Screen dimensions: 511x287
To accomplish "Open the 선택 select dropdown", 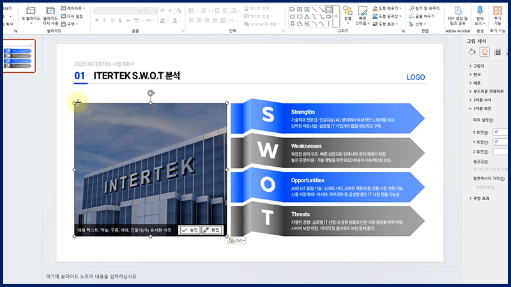I will (x=418, y=24).
